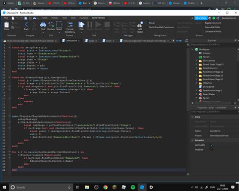Open Task View on taskbar

(78, 187)
